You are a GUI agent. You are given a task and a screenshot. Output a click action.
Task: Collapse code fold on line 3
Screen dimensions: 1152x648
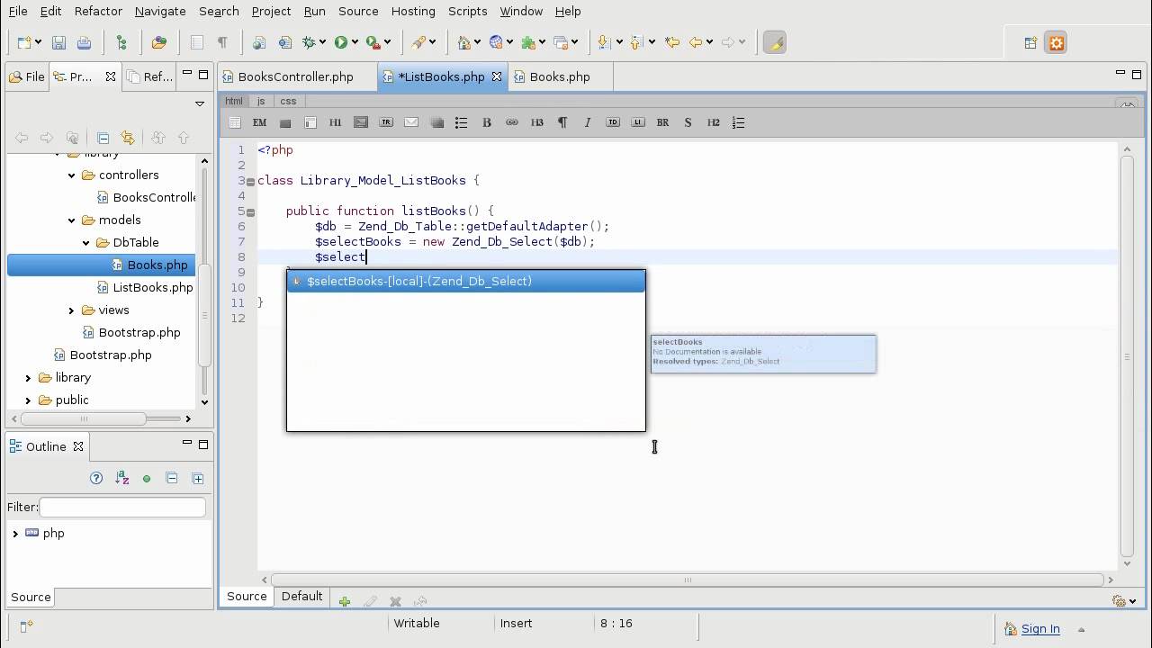coord(250,182)
